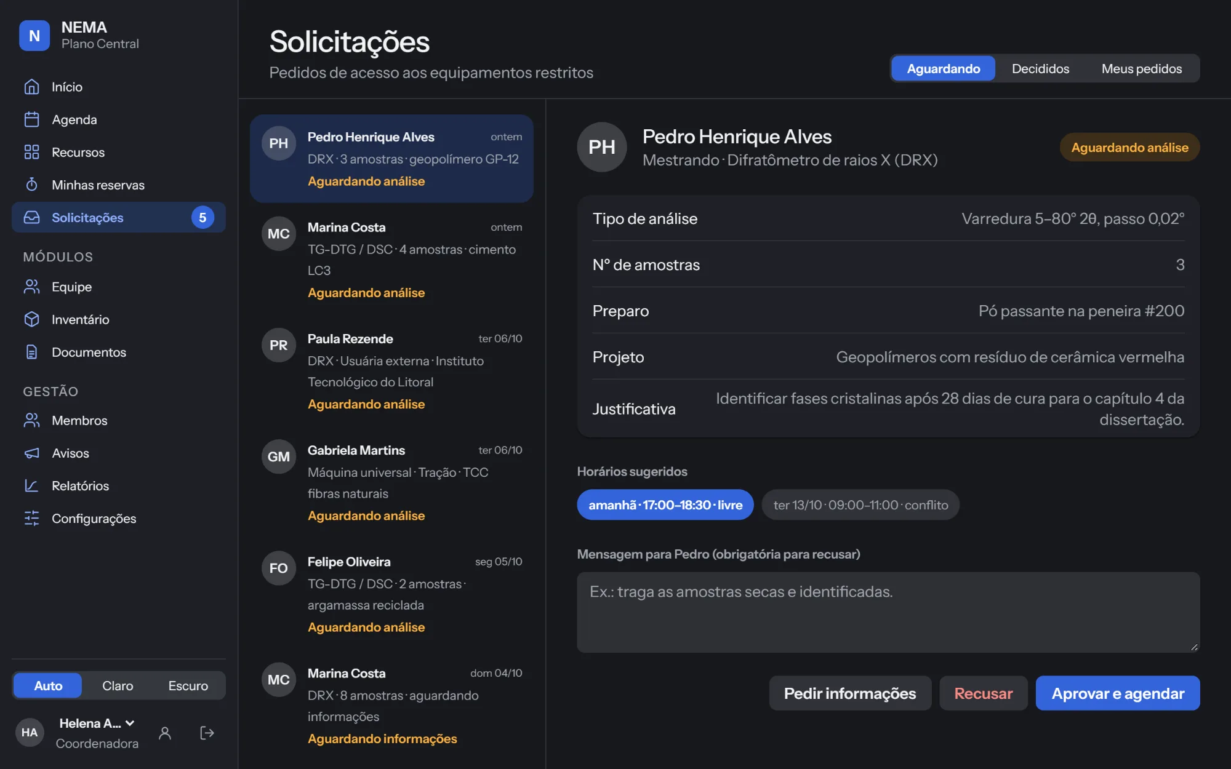1231x769 pixels.
Task: Switch to the Claro theme
Action: (x=118, y=685)
